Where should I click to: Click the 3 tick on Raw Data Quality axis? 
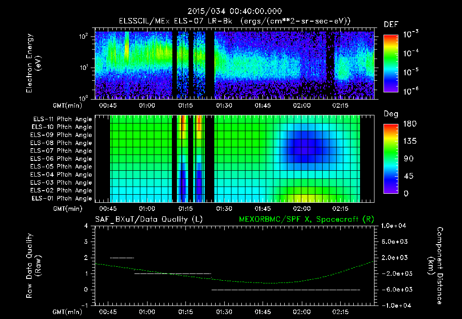pos(86,242)
